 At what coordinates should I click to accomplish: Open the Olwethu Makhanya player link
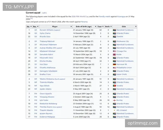tap(48, 68)
